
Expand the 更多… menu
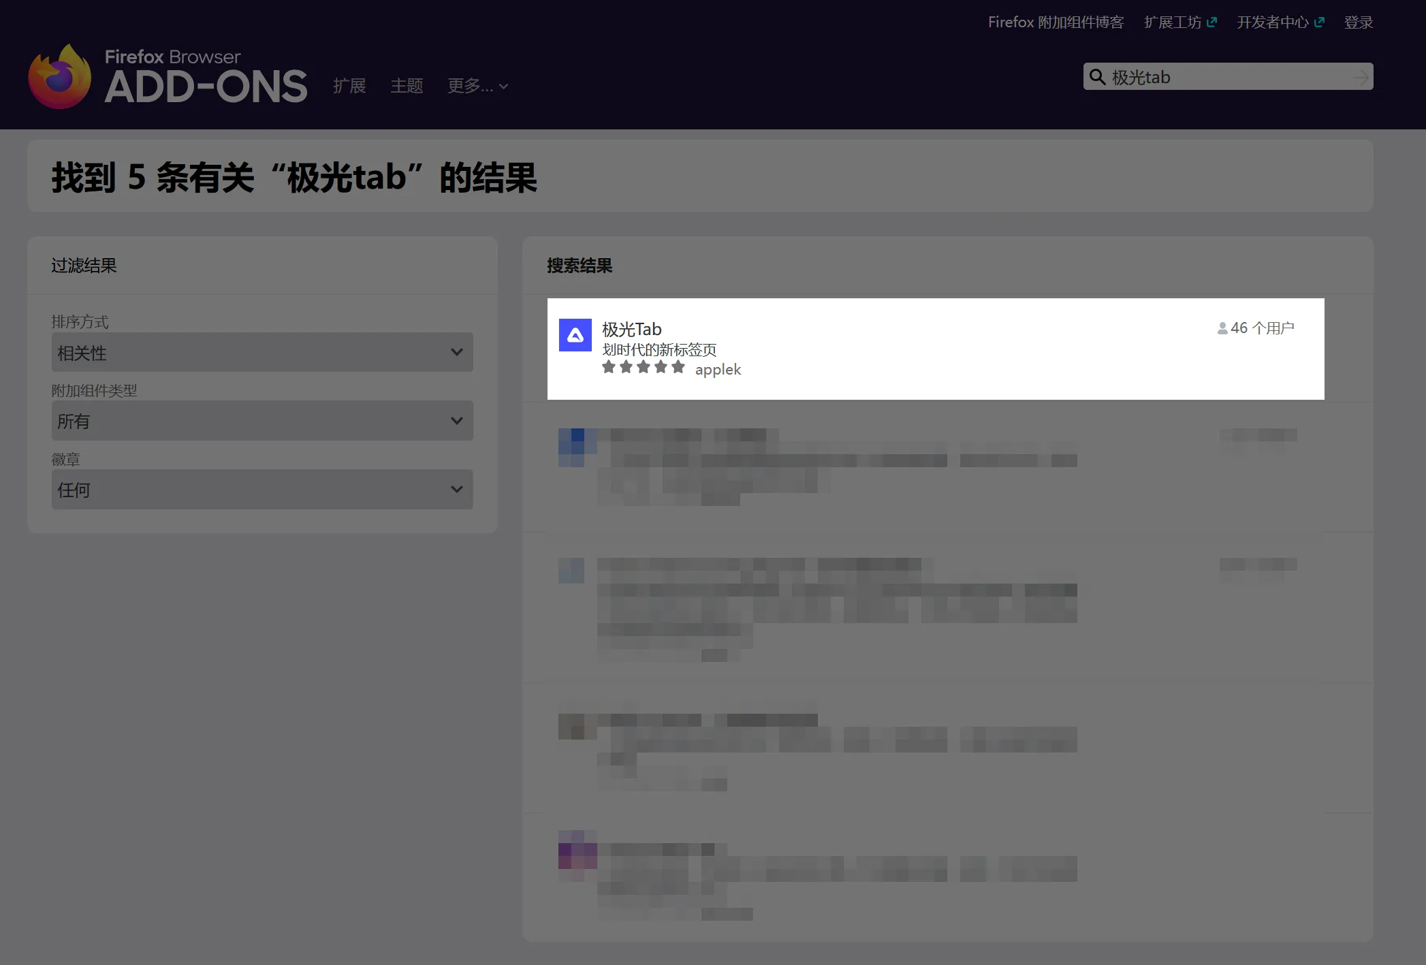click(477, 86)
